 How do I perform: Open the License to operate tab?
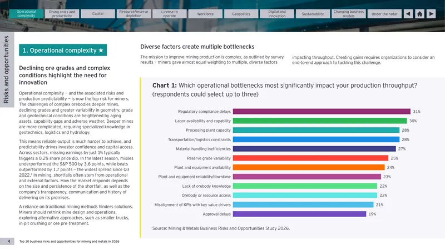[x=170, y=13]
